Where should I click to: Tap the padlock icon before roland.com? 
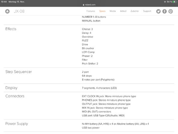(x=83, y=5)
